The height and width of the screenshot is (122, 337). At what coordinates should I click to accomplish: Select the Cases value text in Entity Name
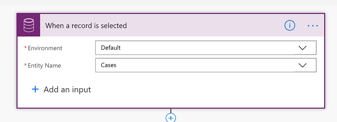(x=109, y=65)
